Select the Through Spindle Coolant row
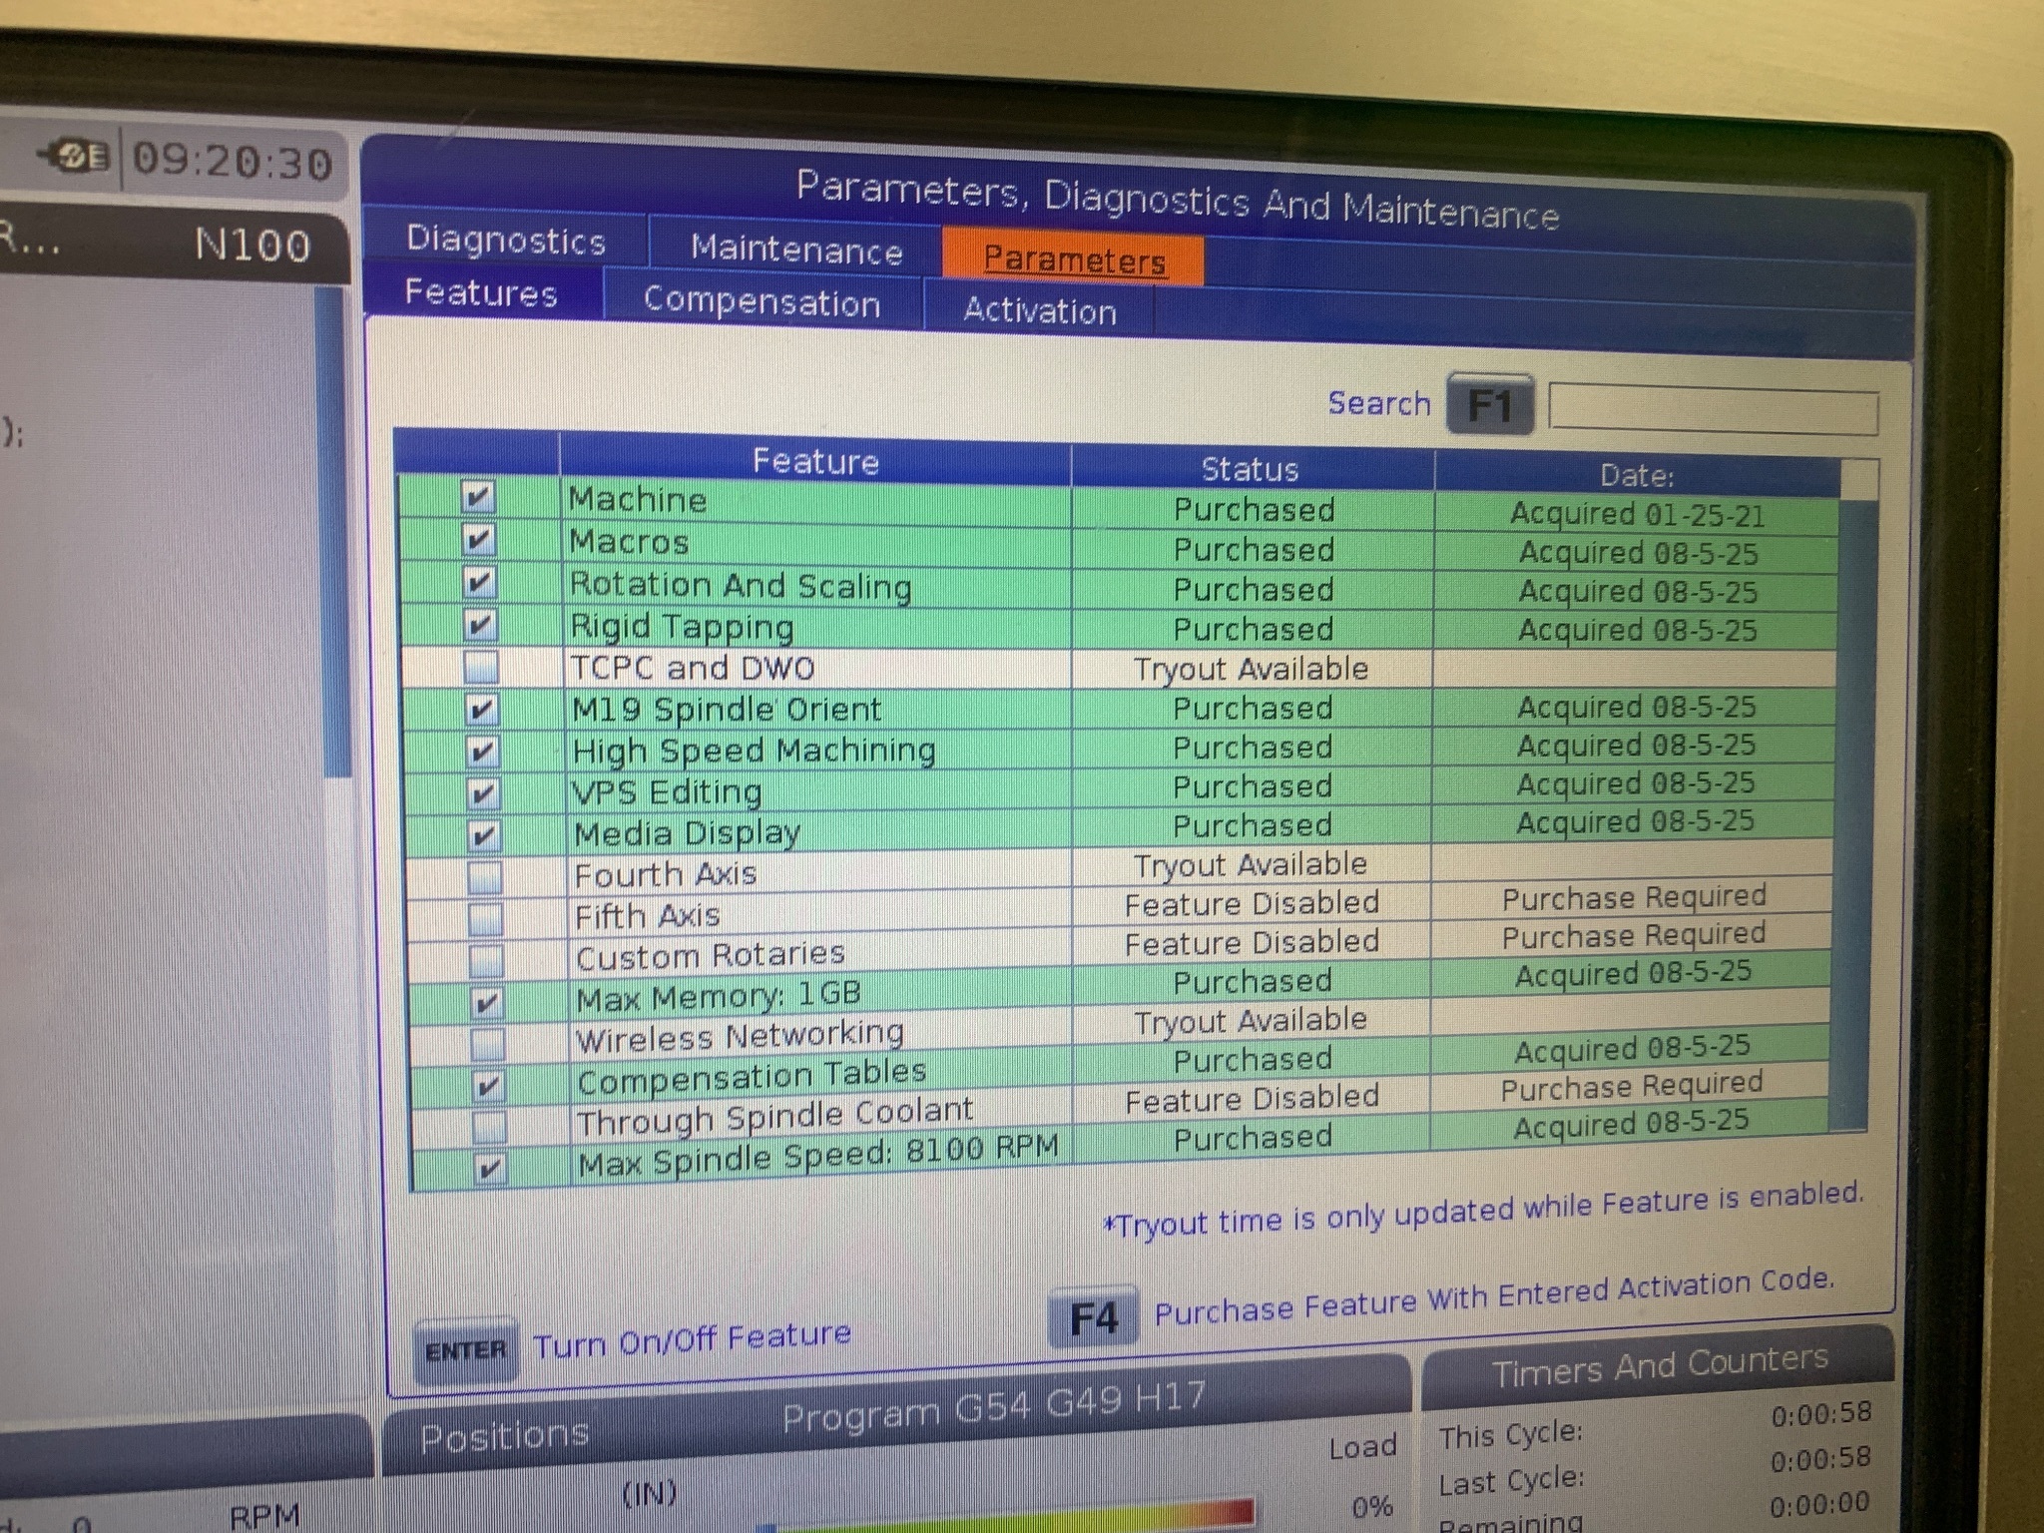The height and width of the screenshot is (1533, 2044). (x=774, y=1118)
